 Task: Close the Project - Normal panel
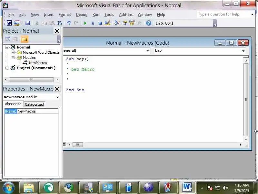coord(57,31)
